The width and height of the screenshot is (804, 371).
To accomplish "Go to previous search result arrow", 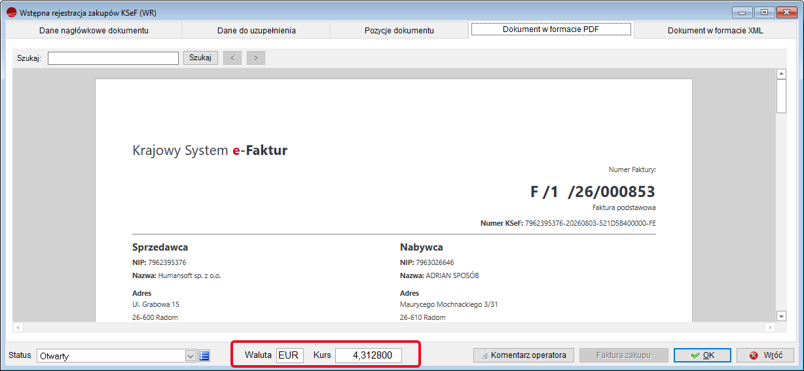I will pos(232,58).
